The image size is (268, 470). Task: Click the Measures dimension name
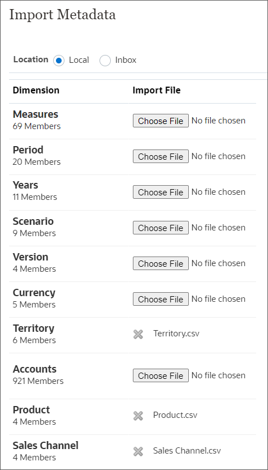[x=35, y=114]
